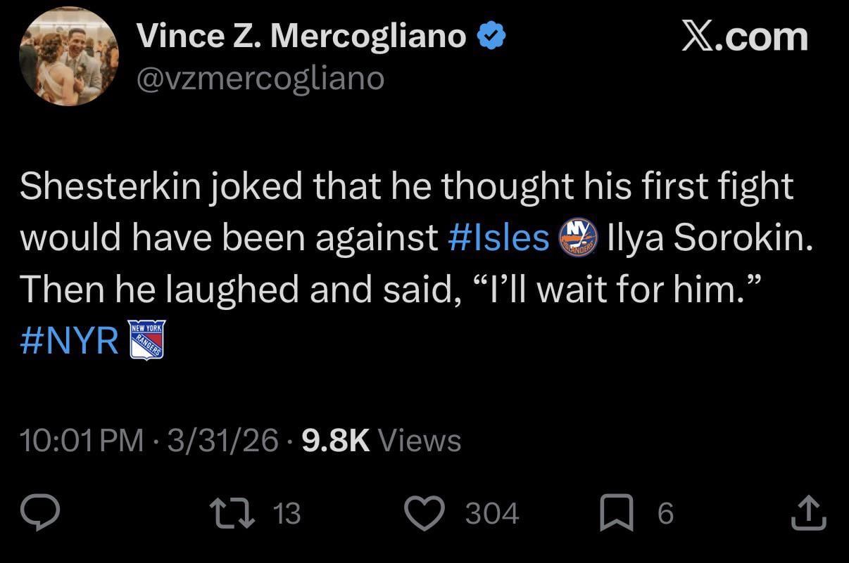Click the New York Rangers shield logo
This screenshot has height=563, width=849.
tap(148, 340)
